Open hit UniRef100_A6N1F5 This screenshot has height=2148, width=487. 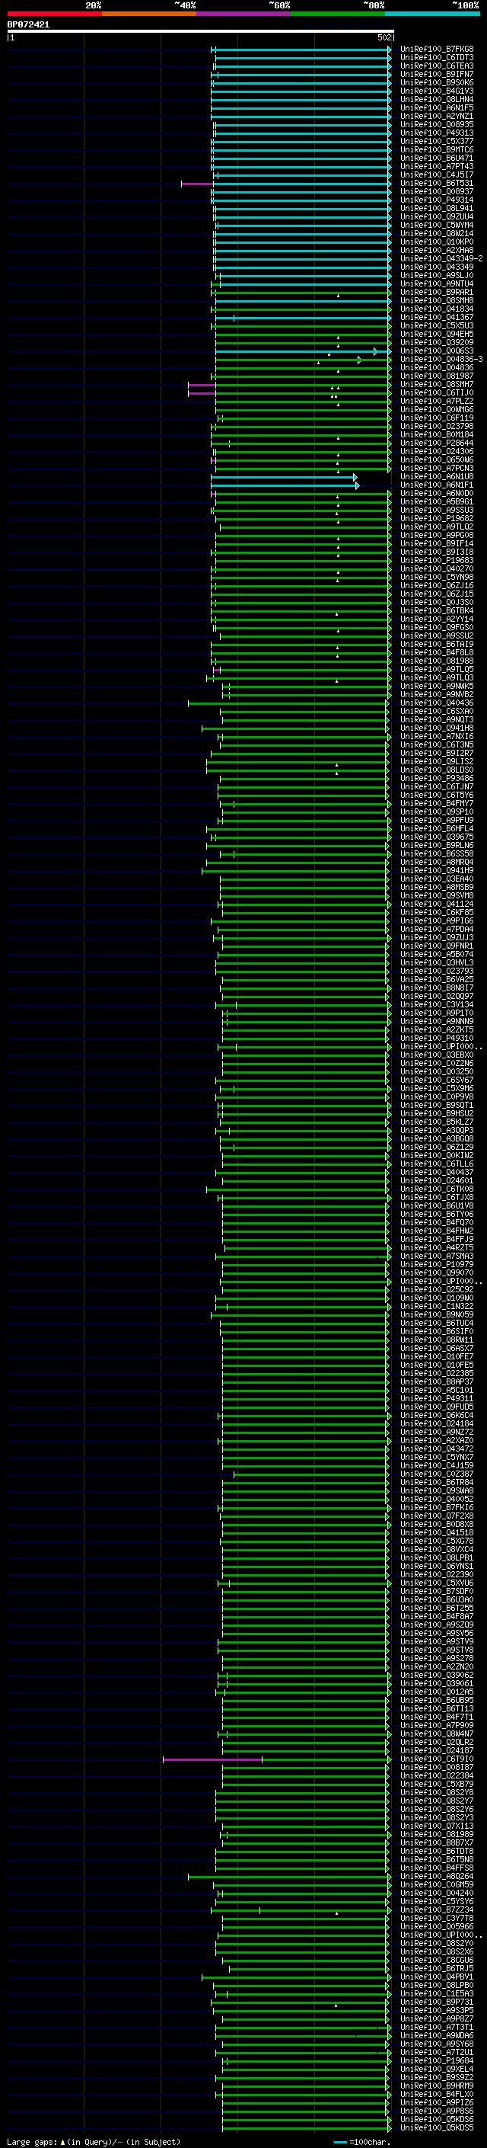[x=437, y=107]
